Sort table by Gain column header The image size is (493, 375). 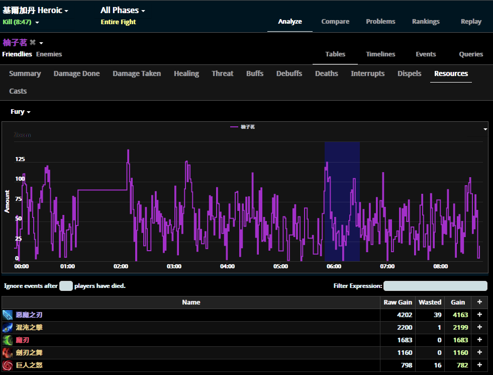point(458,303)
